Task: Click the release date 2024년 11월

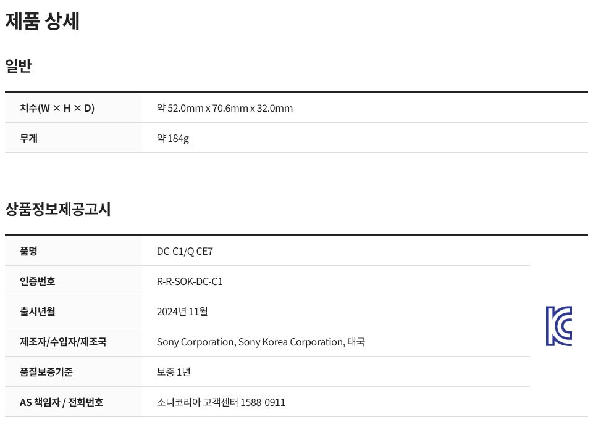Action: (182, 312)
